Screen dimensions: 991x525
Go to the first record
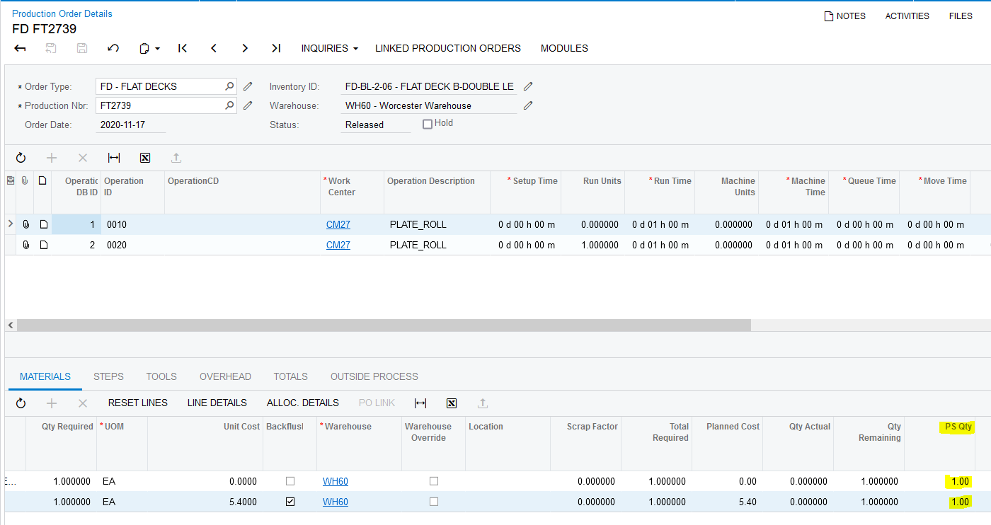(x=183, y=48)
